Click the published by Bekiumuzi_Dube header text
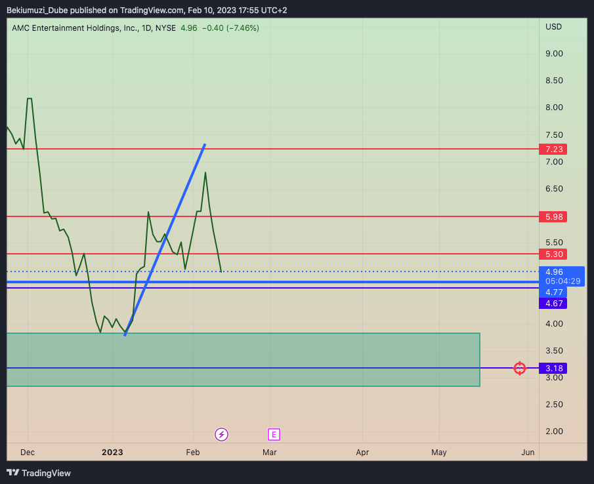This screenshot has height=484, width=594. point(146,10)
